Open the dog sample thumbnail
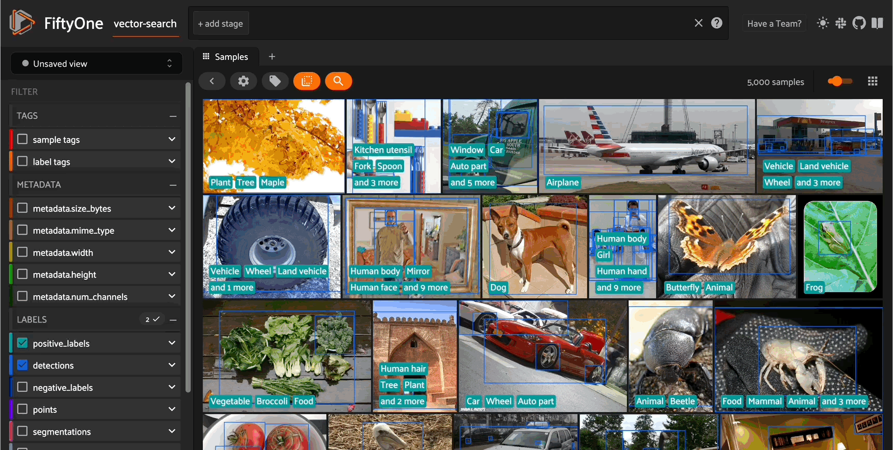Viewport: 893px width, 450px height. click(x=535, y=247)
